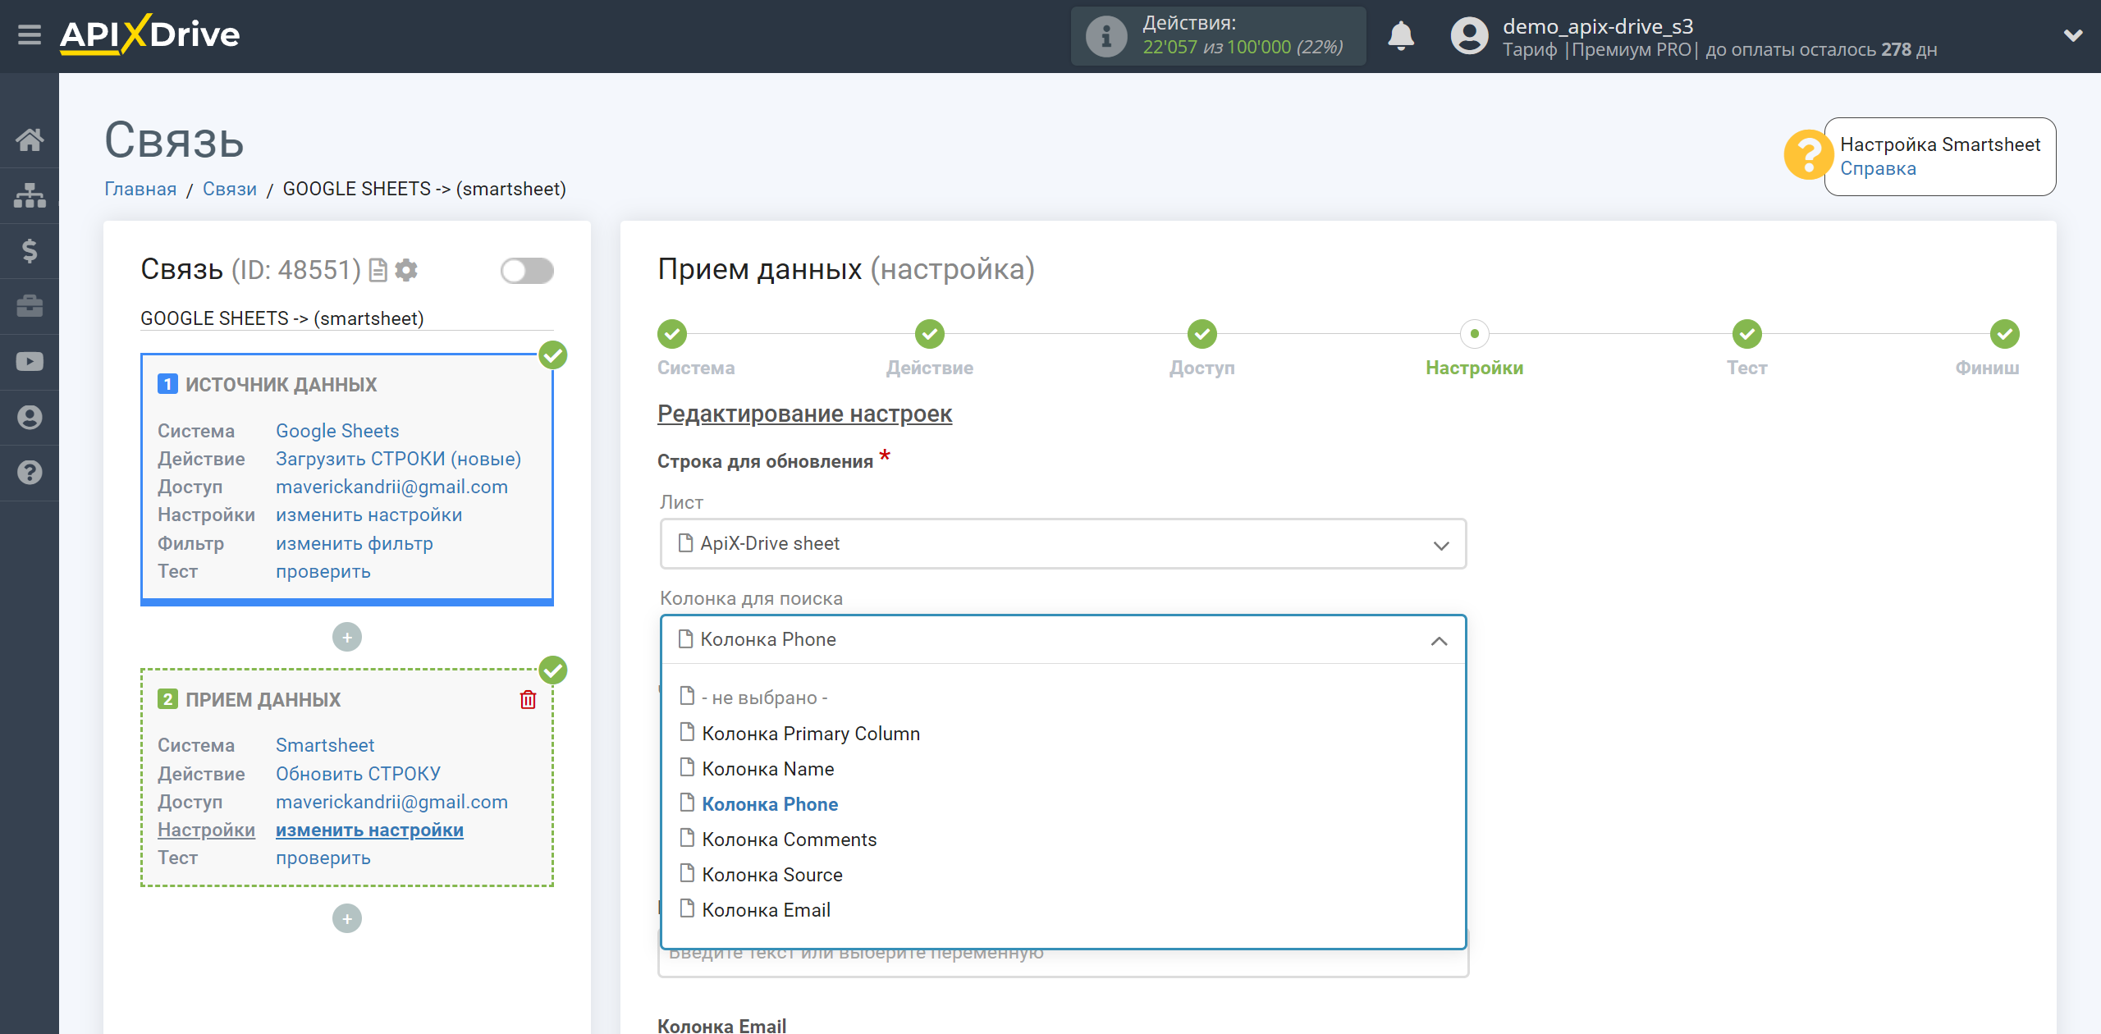This screenshot has height=1034, width=2101.
Task: Open help question icon in sidebar
Action: click(30, 473)
